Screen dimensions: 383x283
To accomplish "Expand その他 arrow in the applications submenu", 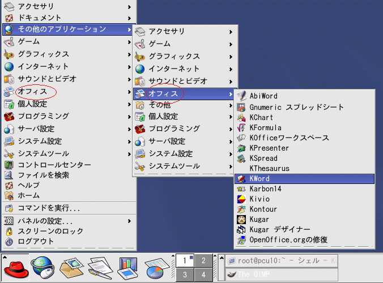I will pos(231,105).
